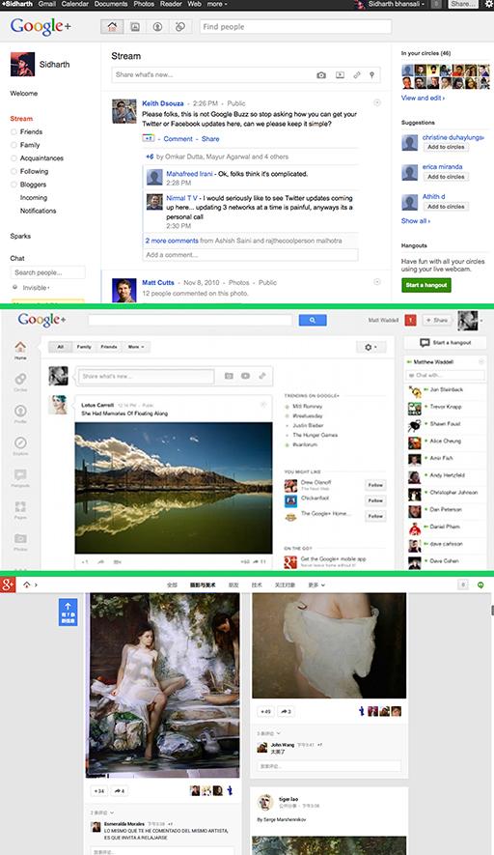Image resolution: width=494 pixels, height=855 pixels.
Task: Click the red g+ logo in the Chinese layout
Action: pos(7,584)
